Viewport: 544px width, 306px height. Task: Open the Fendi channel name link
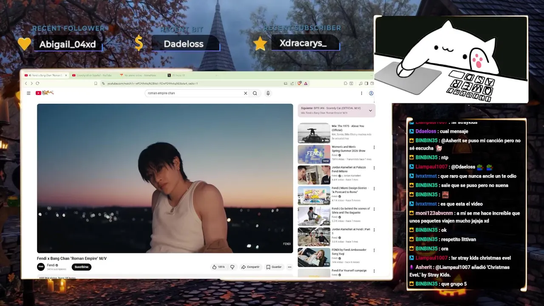pos(51,265)
